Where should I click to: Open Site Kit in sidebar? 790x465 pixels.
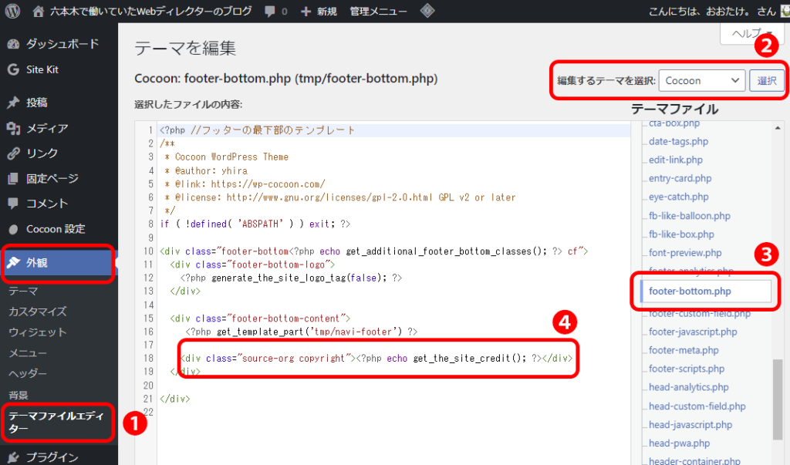point(42,69)
